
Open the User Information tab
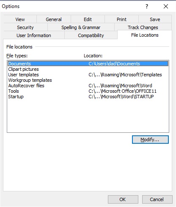[x=34, y=35]
